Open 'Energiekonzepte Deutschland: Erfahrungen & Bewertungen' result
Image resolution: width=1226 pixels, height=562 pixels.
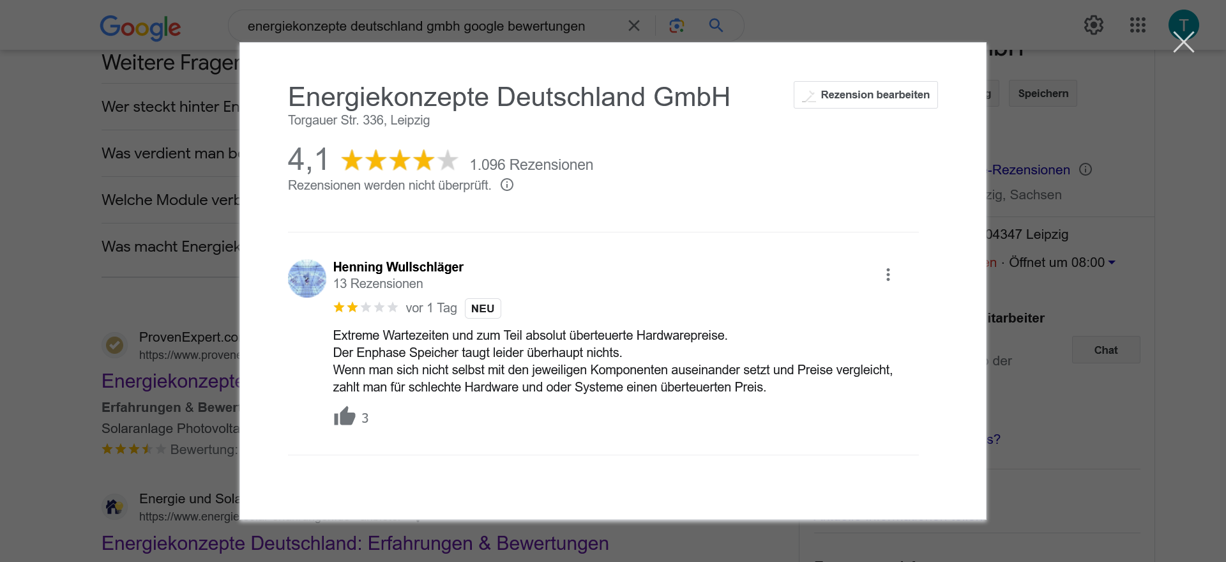point(355,543)
